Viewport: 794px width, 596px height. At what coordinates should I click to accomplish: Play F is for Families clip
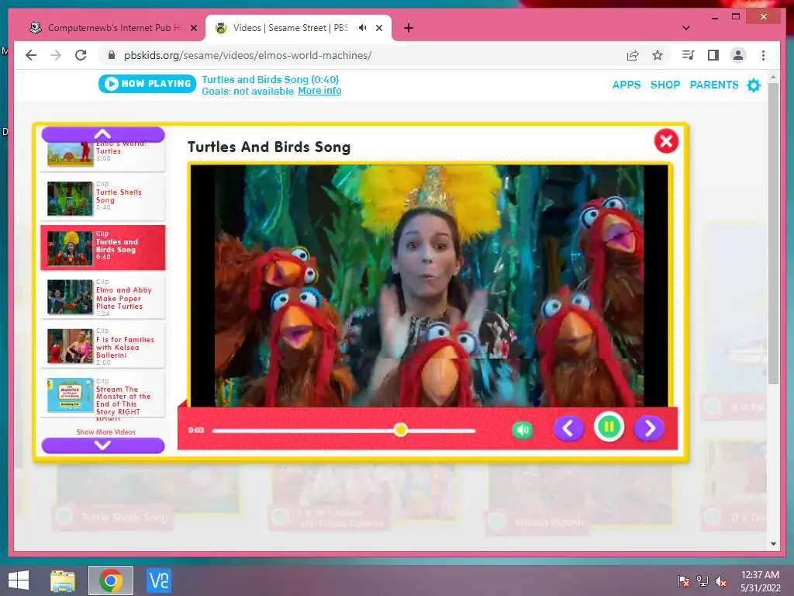[103, 347]
